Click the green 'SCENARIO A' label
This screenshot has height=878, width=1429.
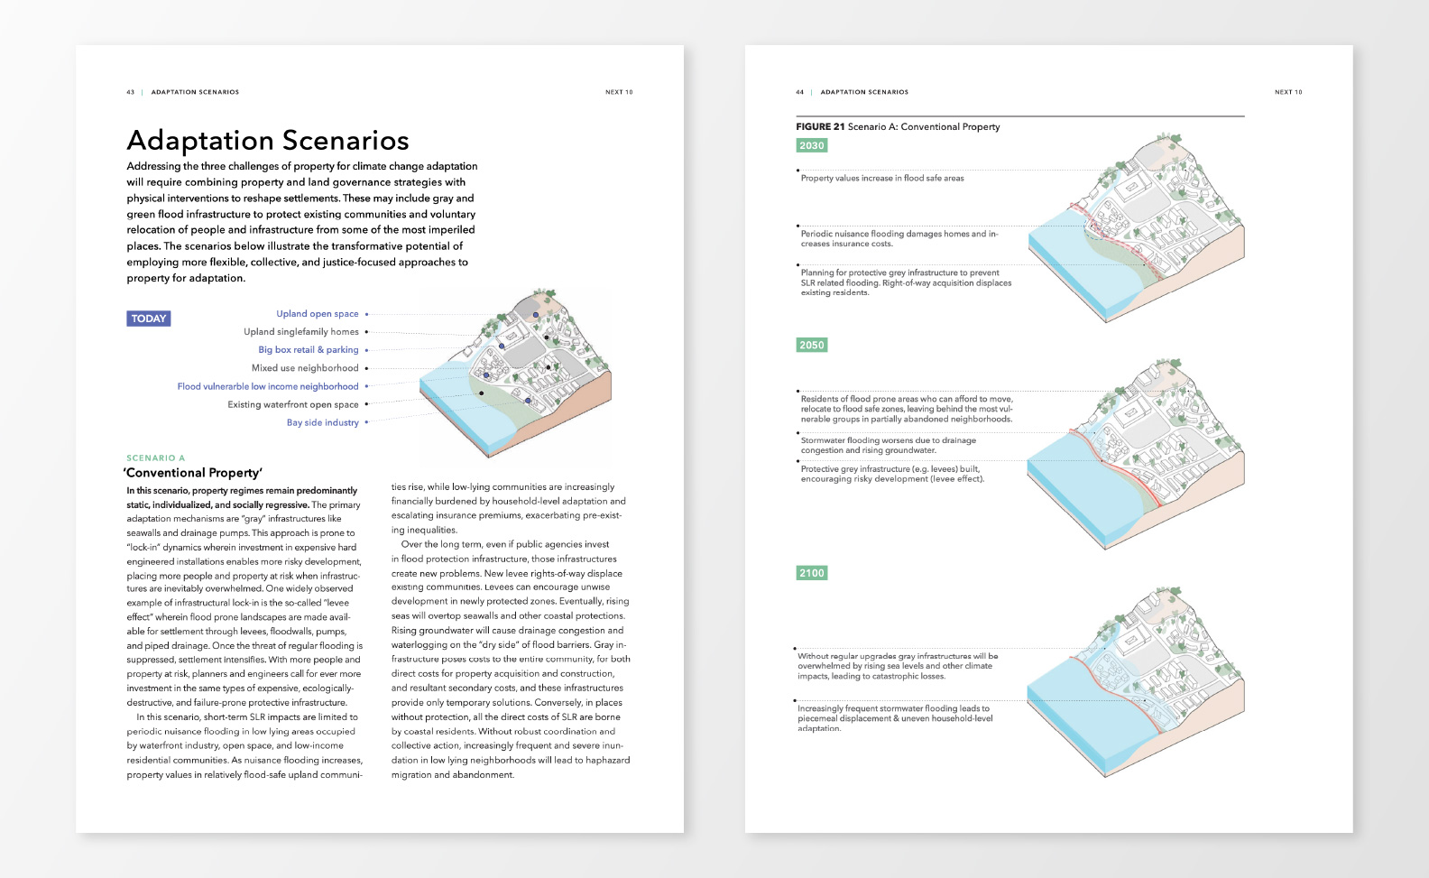coord(155,458)
